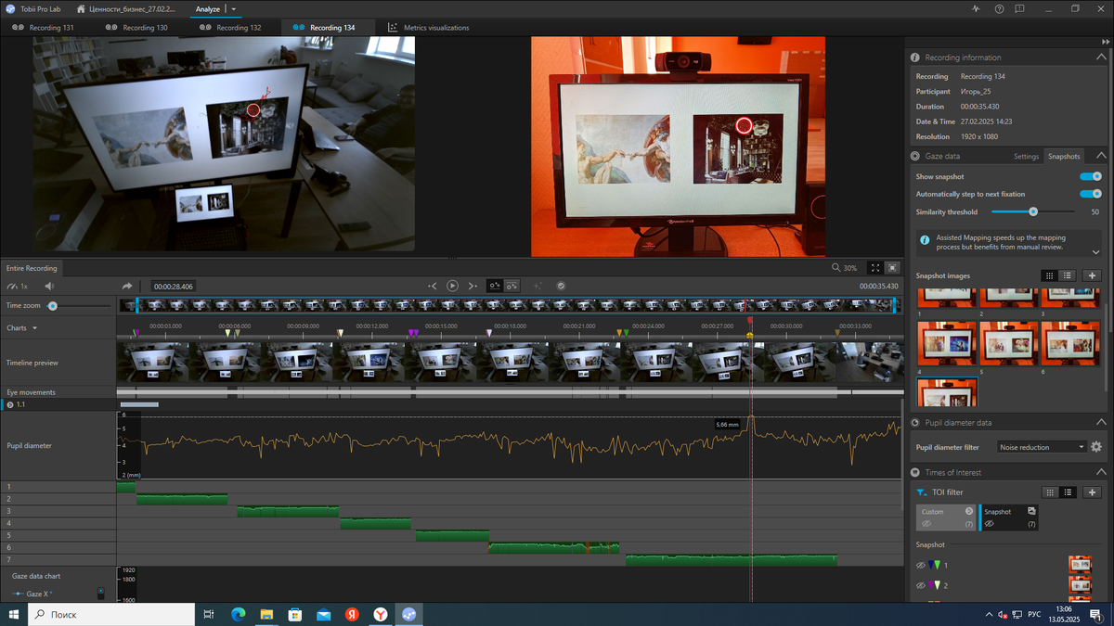Image resolution: width=1114 pixels, height=626 pixels.
Task: Select the Custom TOI group card
Action: point(946,517)
